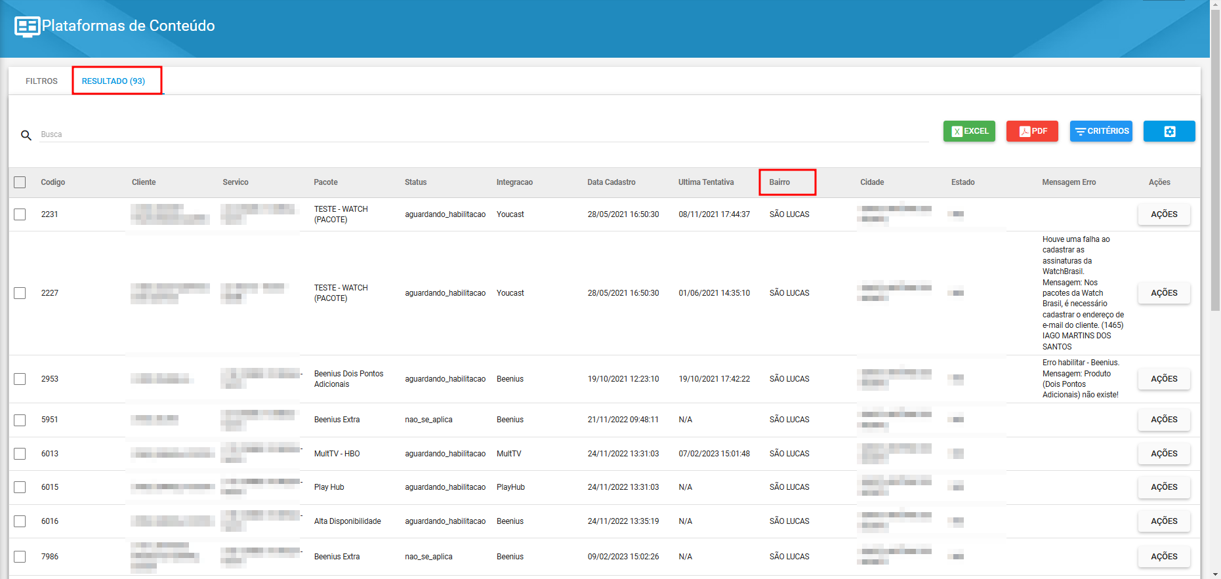Click 'Beenius Dois Pontos Adicionais' pacote cell

point(348,379)
